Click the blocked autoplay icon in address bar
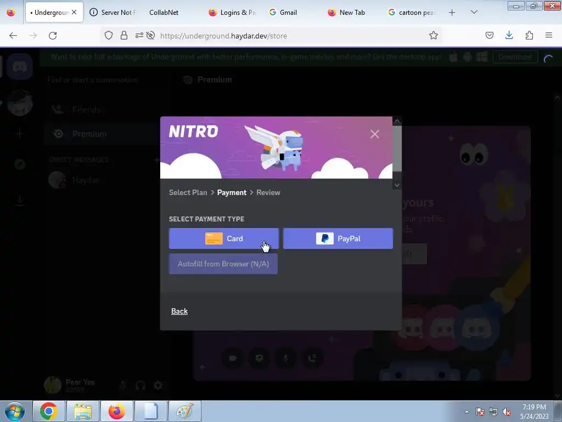The width and height of the screenshot is (562, 422). coord(150,35)
